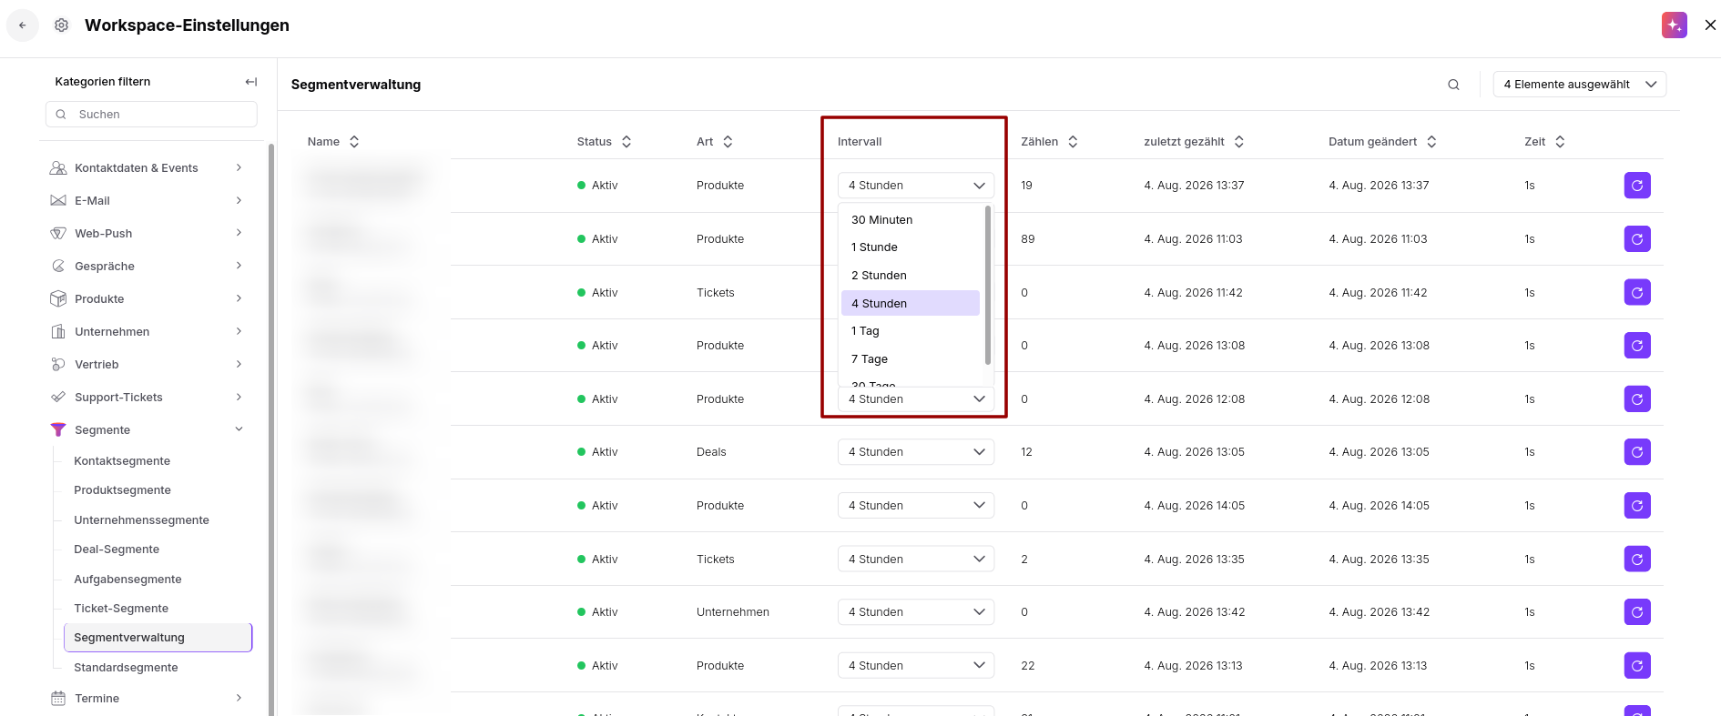Expand the Unternehmen category
The image size is (1721, 716).
pyautogui.click(x=239, y=331)
